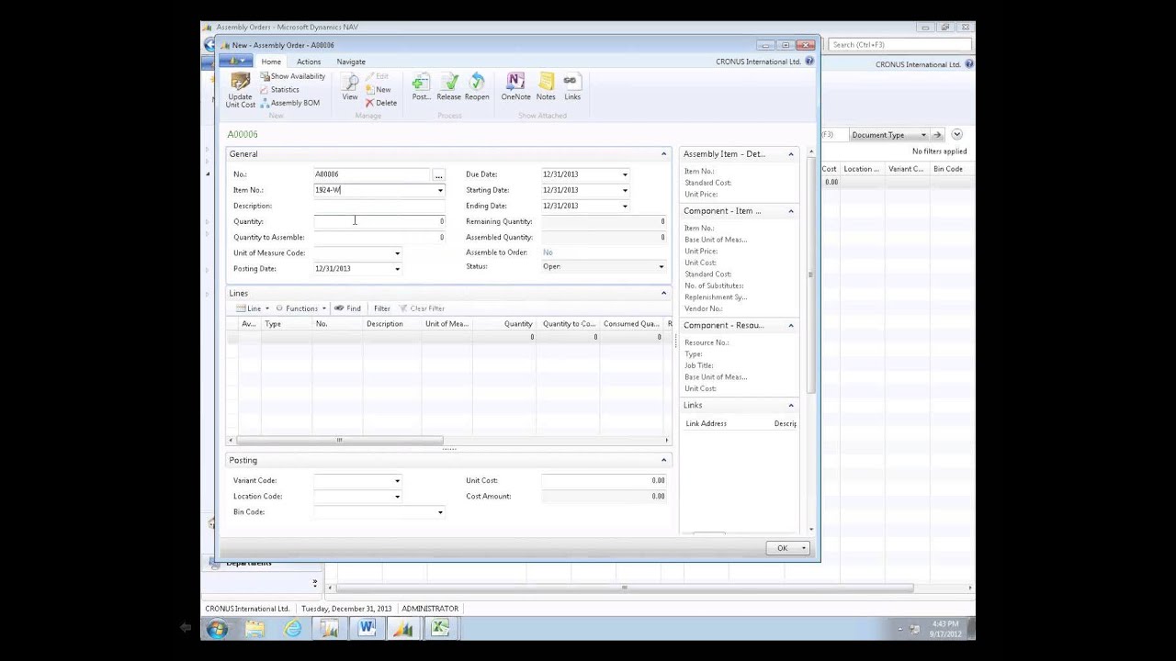Click the Post ribbon icon
Image resolution: width=1176 pixels, height=661 pixels.
pos(421,87)
